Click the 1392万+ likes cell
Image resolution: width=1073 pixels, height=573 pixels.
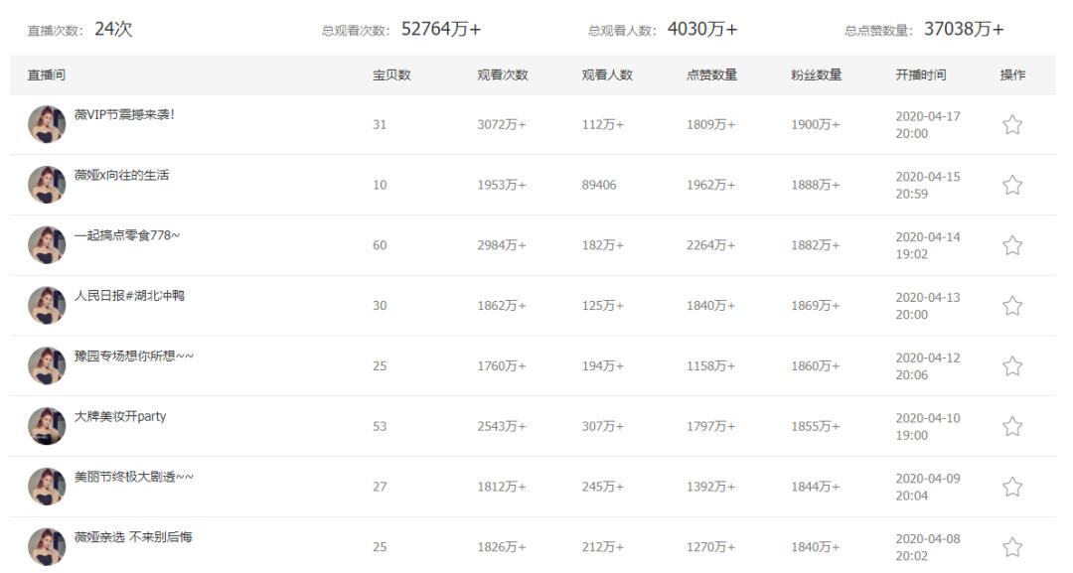pos(711,487)
